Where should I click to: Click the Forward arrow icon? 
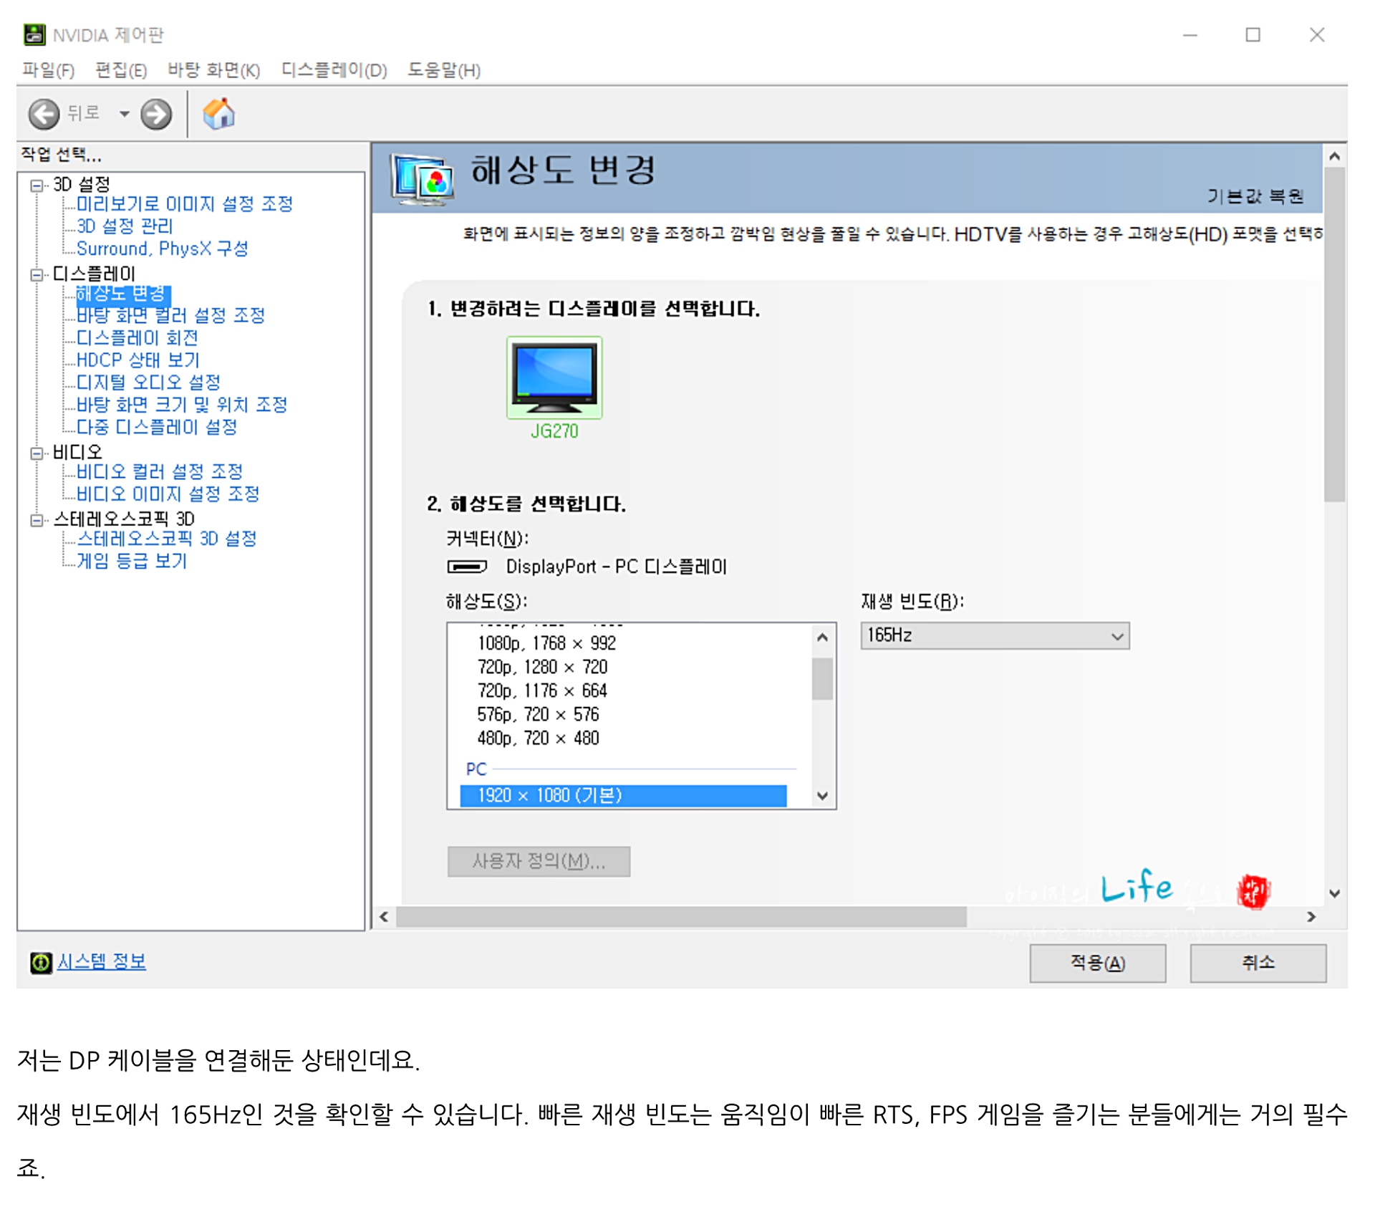pos(156,115)
